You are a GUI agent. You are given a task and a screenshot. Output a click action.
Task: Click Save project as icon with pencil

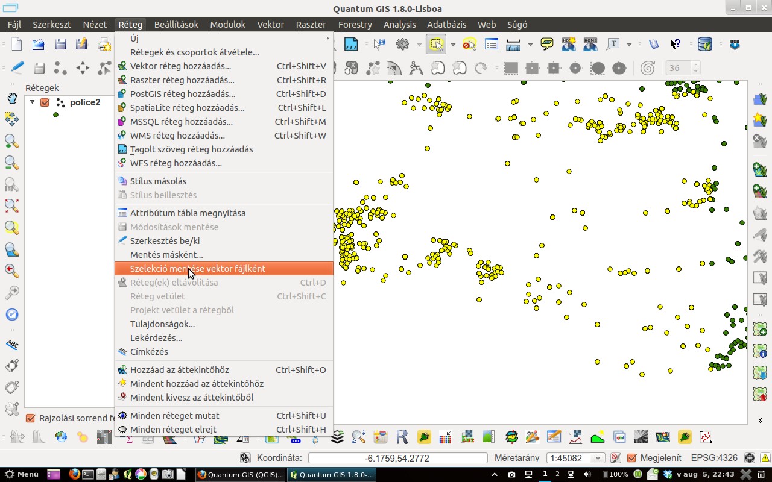coord(82,44)
